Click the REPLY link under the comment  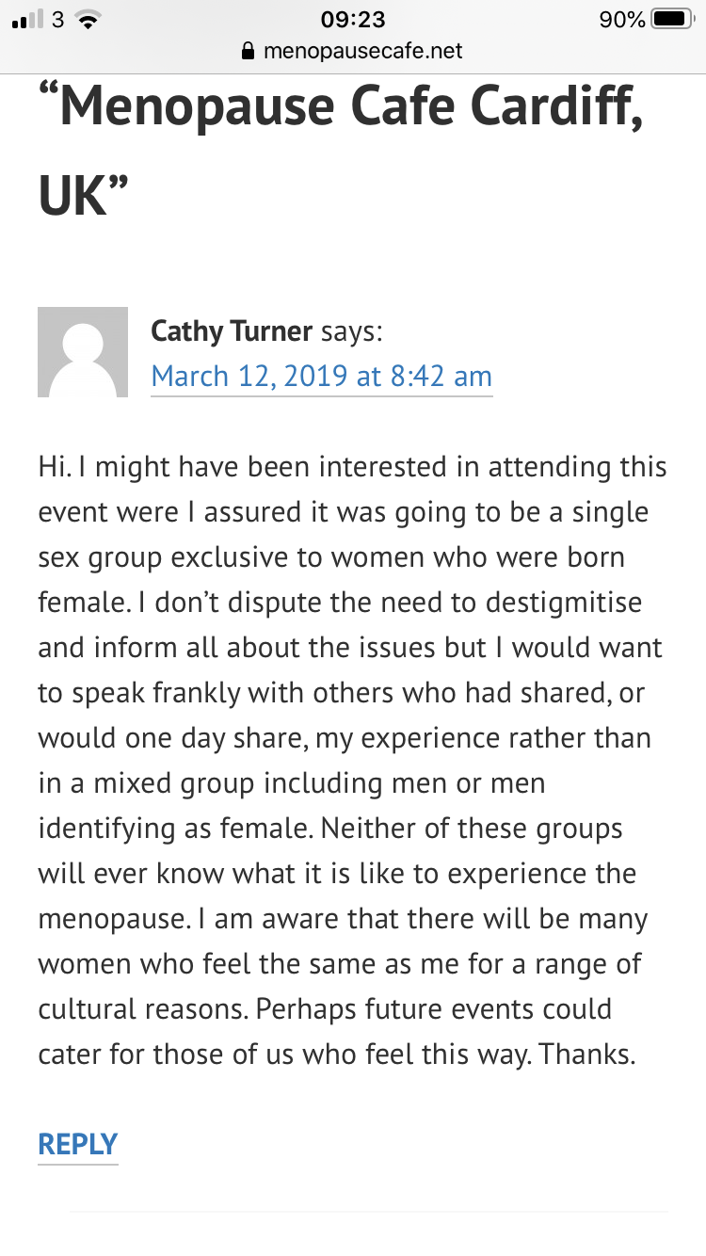click(x=78, y=1144)
